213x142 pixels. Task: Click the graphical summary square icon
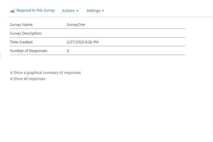(11, 73)
